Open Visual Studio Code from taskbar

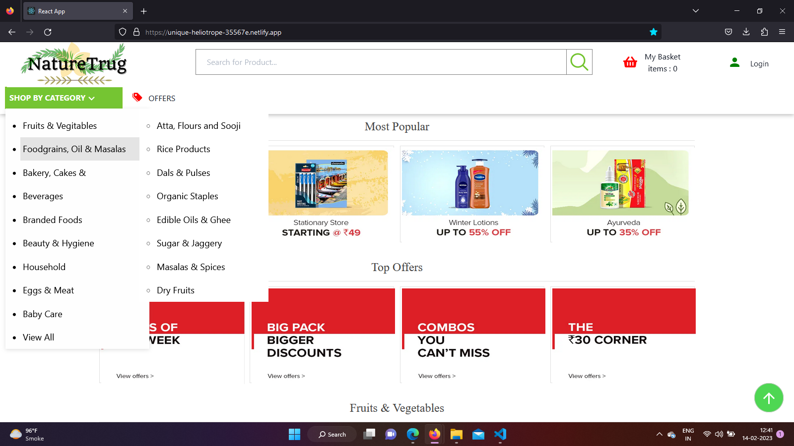pyautogui.click(x=500, y=434)
